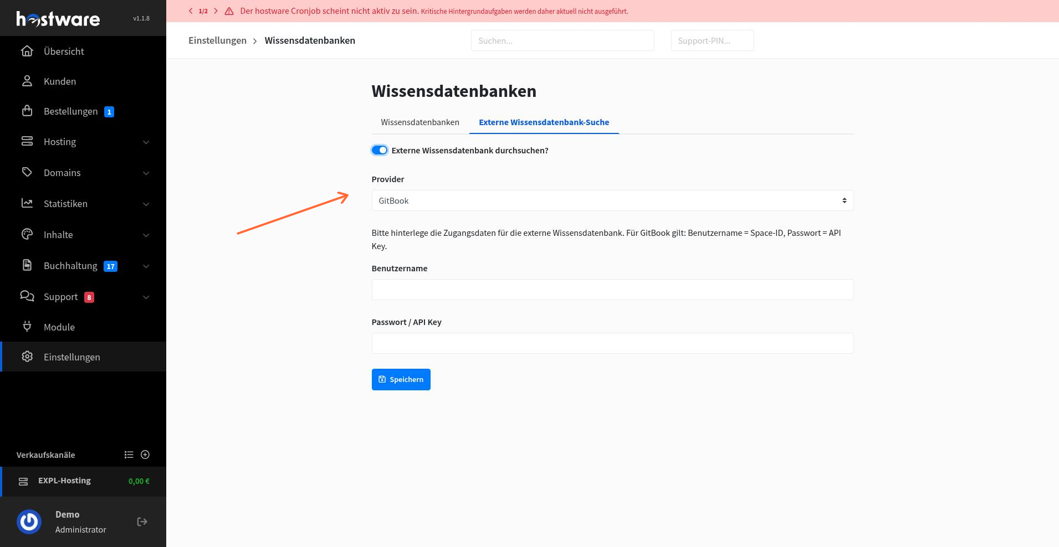Viewport: 1059px width, 547px height.
Task: Open Kunden in the sidebar
Action: tap(83, 81)
